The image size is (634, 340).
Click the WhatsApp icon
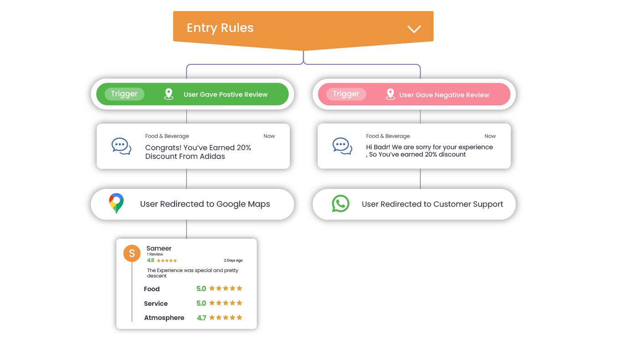pyautogui.click(x=340, y=204)
